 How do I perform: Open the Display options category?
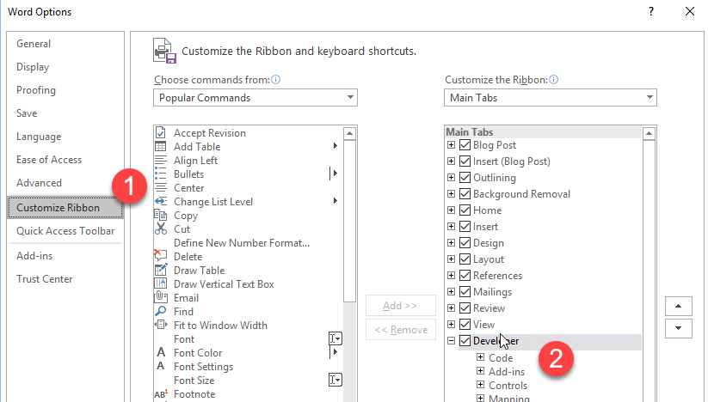point(65,67)
